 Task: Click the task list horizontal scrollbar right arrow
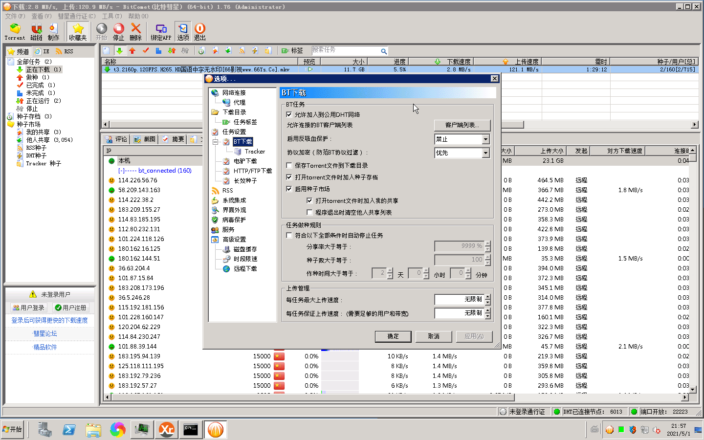click(x=695, y=125)
